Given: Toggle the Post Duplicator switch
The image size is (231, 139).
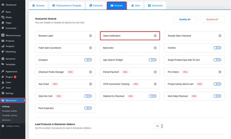Looking at the screenshot, I should coord(88,108).
